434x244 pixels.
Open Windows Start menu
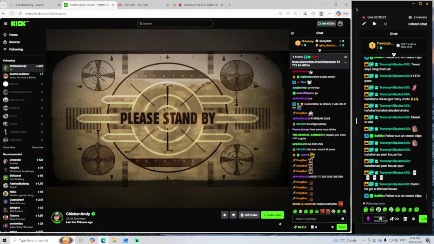4,240
